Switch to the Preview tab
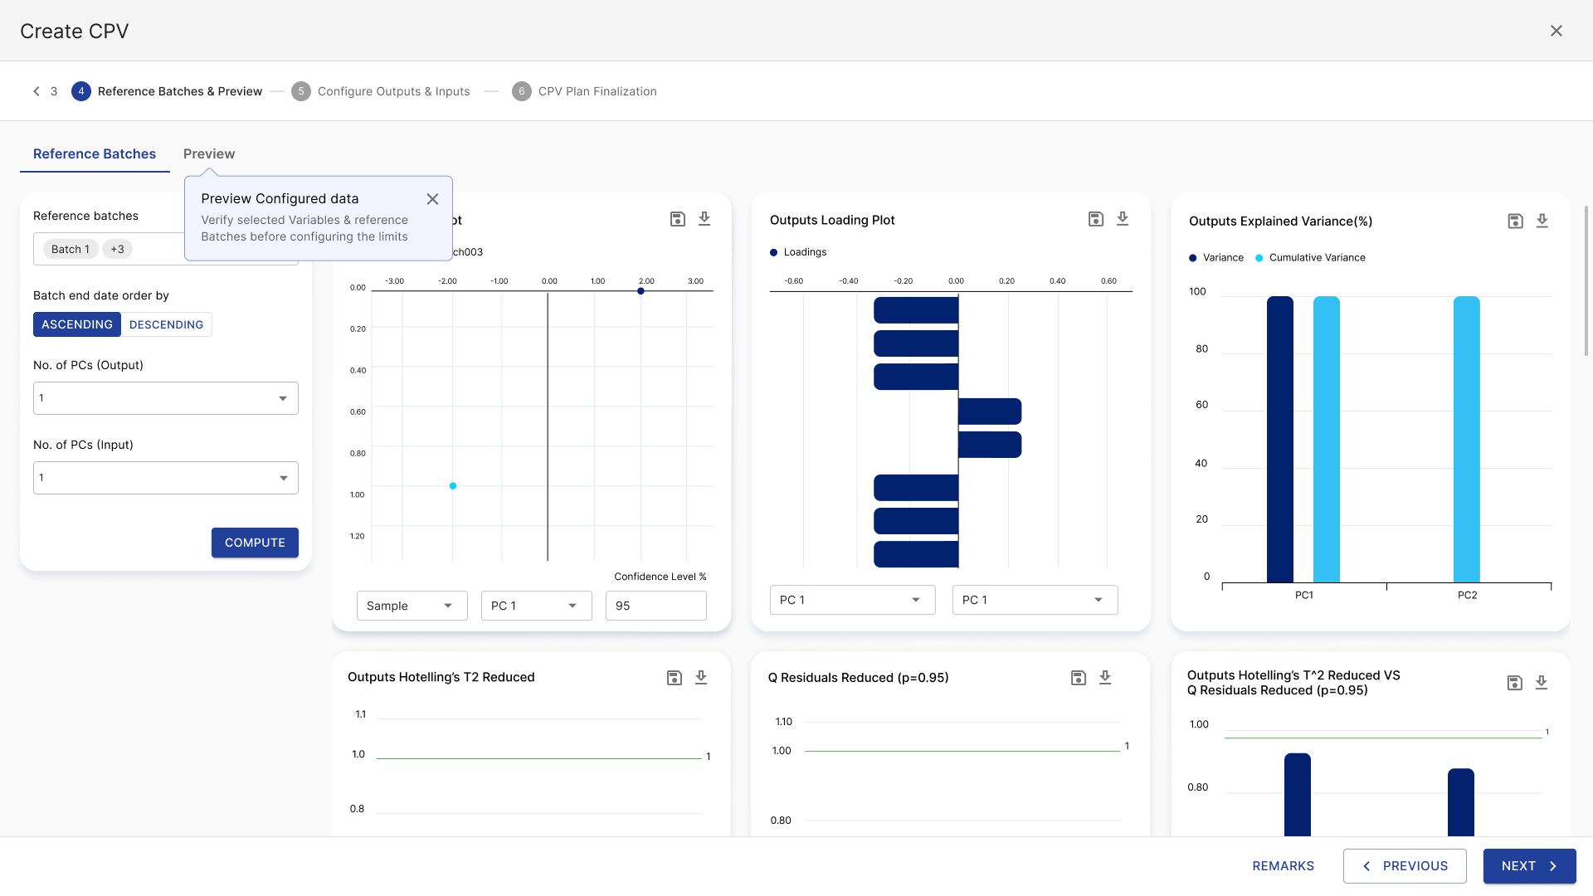Image resolution: width=1593 pixels, height=896 pixels. point(209,154)
